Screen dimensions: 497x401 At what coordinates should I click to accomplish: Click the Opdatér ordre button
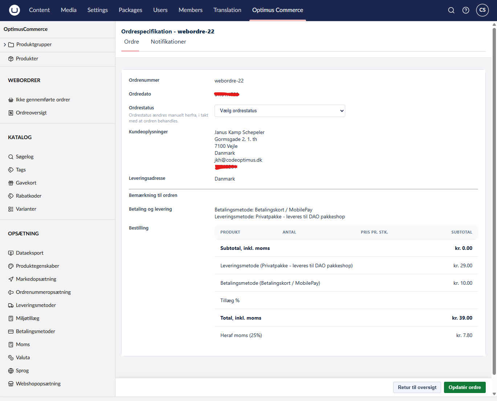[x=465, y=387]
